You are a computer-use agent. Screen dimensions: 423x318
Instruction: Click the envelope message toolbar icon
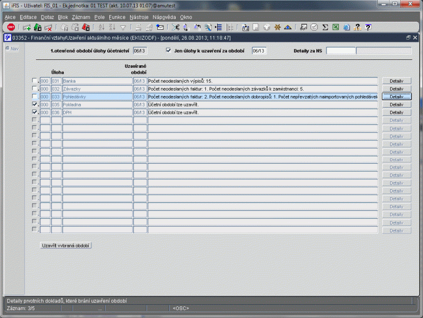pyautogui.click(x=160, y=27)
